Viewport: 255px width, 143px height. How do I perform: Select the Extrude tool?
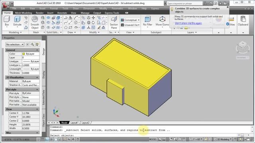[17, 21]
